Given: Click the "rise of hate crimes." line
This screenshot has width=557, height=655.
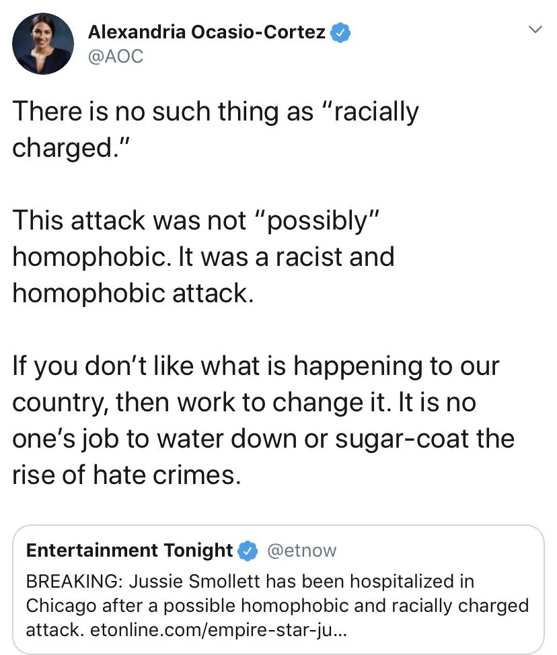Looking at the screenshot, I should tap(126, 475).
